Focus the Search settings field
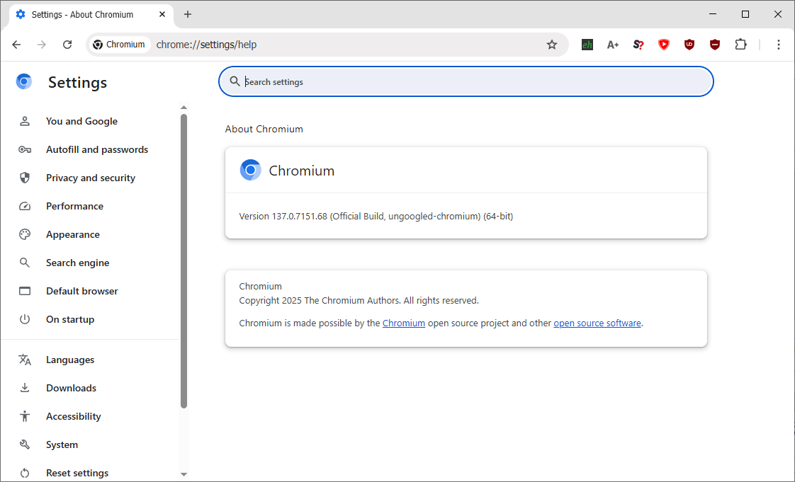The height and width of the screenshot is (482, 795). (466, 81)
